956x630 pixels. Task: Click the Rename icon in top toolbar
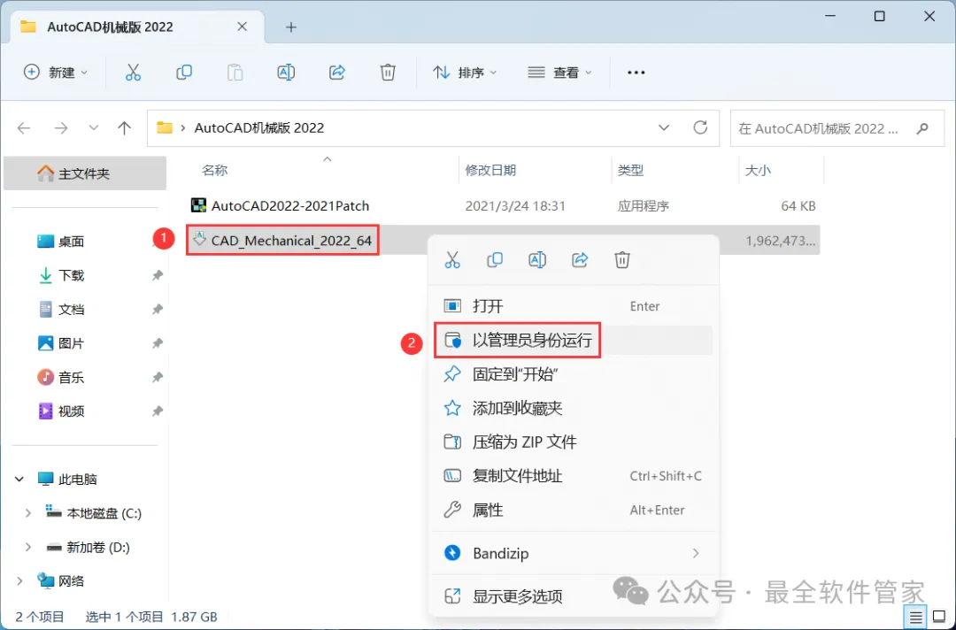(x=286, y=73)
